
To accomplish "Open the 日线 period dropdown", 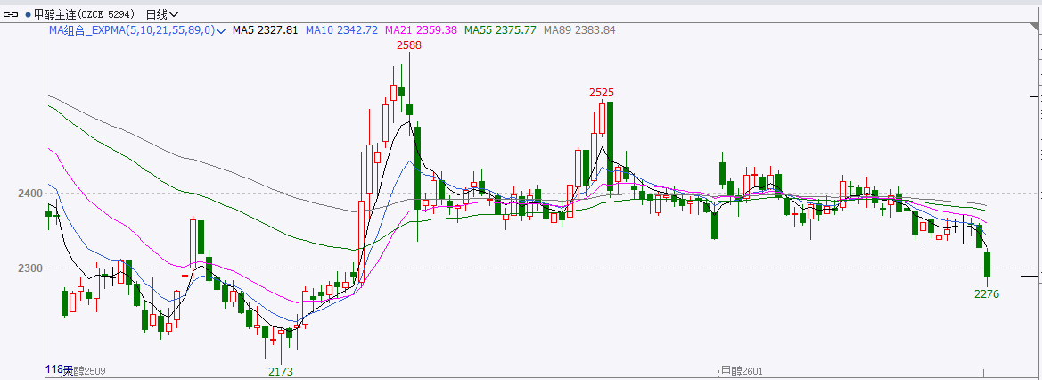I will coord(161,14).
